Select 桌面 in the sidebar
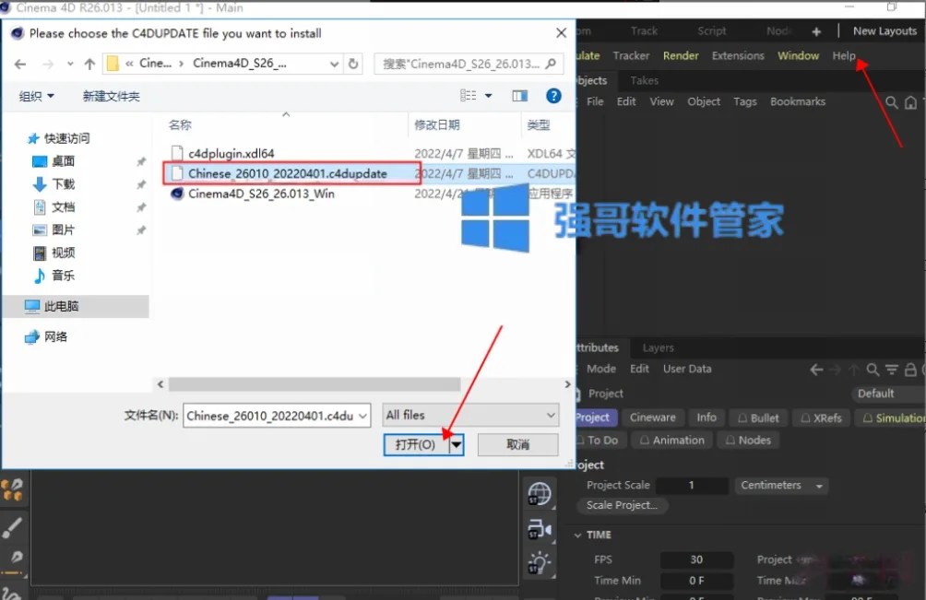 point(63,161)
